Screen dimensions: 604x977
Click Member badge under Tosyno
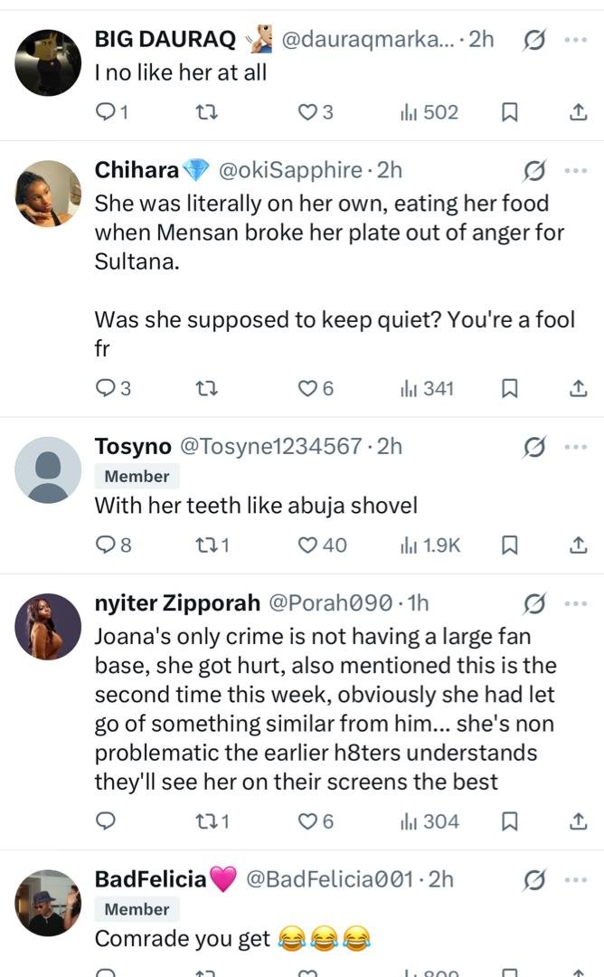(x=137, y=476)
